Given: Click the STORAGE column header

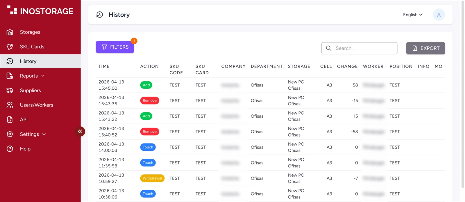Looking at the screenshot, I should click(299, 66).
